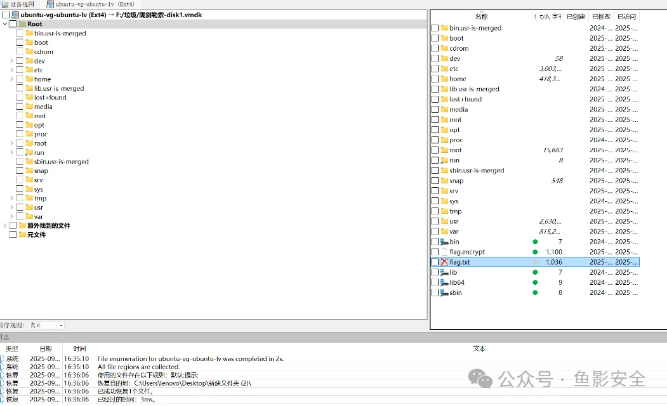Collapse the Root node in the tree

click(x=5, y=24)
